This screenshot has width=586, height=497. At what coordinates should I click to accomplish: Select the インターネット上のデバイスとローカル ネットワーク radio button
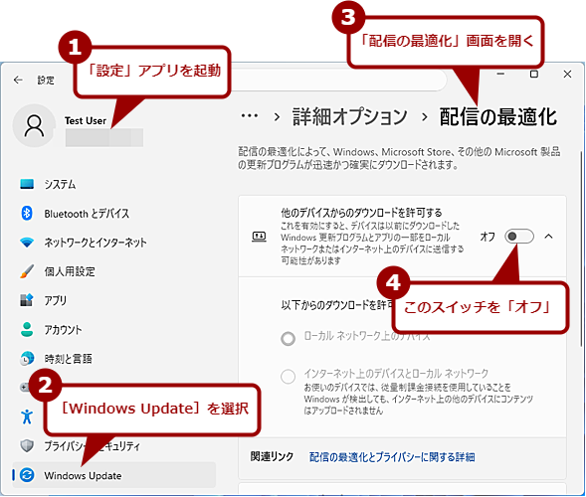(288, 377)
